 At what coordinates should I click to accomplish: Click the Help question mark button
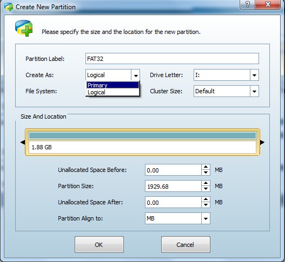[x=248, y=4]
